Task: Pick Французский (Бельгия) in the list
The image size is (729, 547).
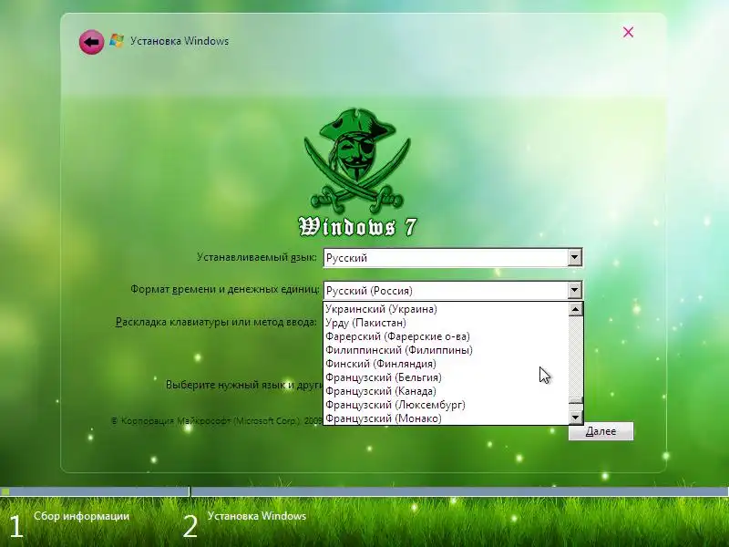Action: pos(446,377)
